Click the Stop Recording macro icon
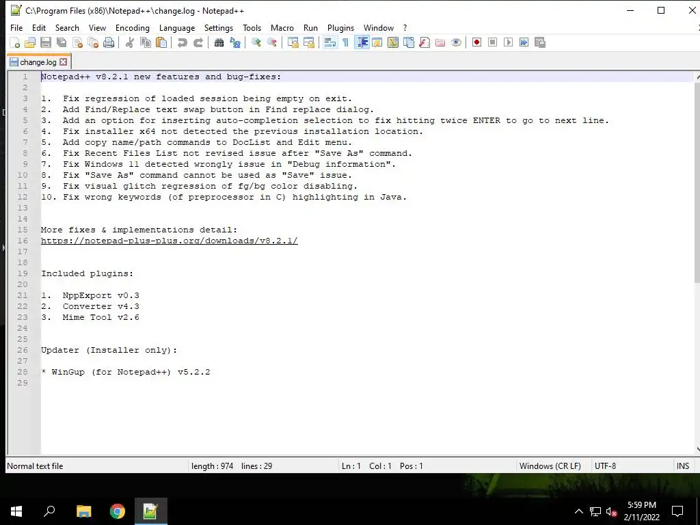 [x=492, y=42]
